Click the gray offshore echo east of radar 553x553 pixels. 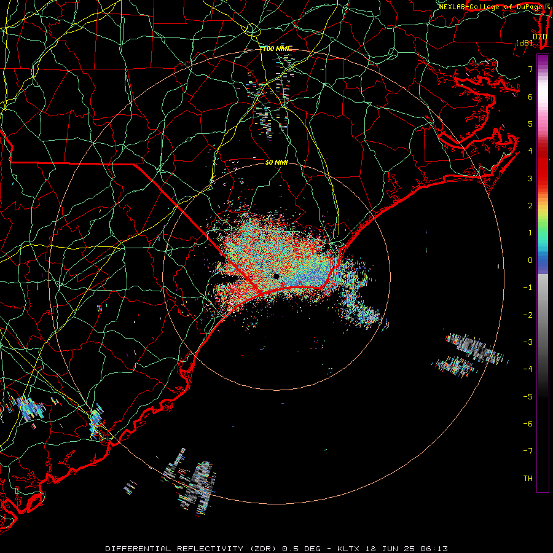point(474,349)
